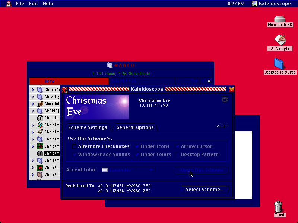Click the sort direction triangle in list header
Screen dimensions: 298x223
(x=209, y=81)
